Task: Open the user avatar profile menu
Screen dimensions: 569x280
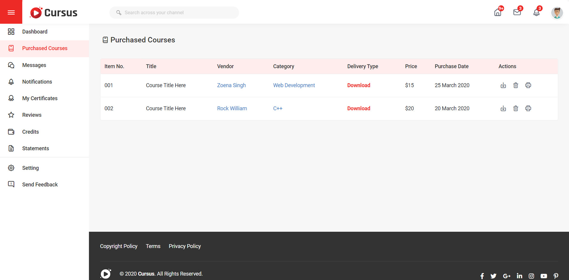Action: click(556, 13)
